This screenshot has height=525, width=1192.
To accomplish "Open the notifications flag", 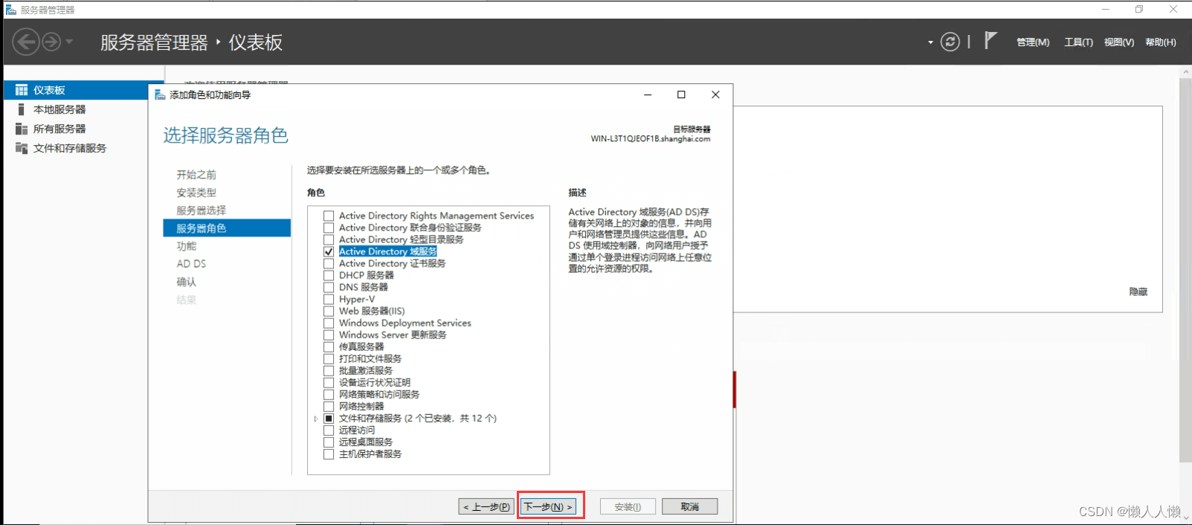I will [990, 41].
